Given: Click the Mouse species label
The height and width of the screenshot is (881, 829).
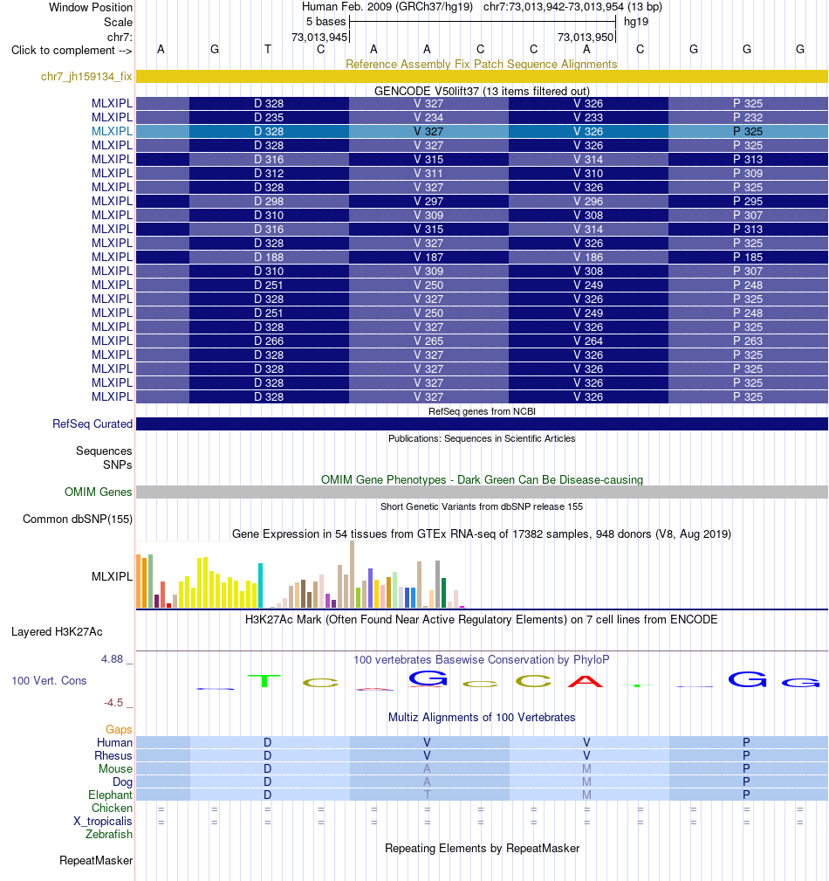Looking at the screenshot, I should coord(116,768).
